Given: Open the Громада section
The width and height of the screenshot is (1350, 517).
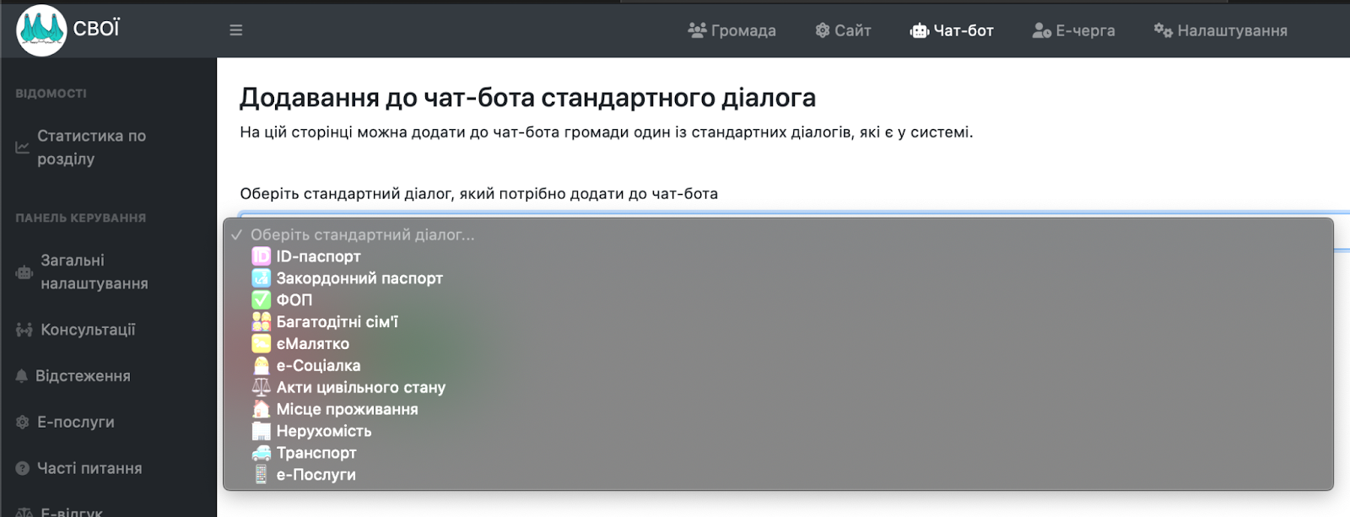Looking at the screenshot, I should point(732,30).
